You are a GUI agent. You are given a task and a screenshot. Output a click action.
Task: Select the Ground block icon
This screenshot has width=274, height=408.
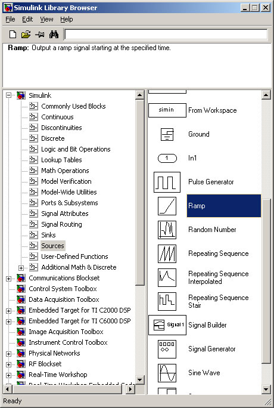coord(167,134)
